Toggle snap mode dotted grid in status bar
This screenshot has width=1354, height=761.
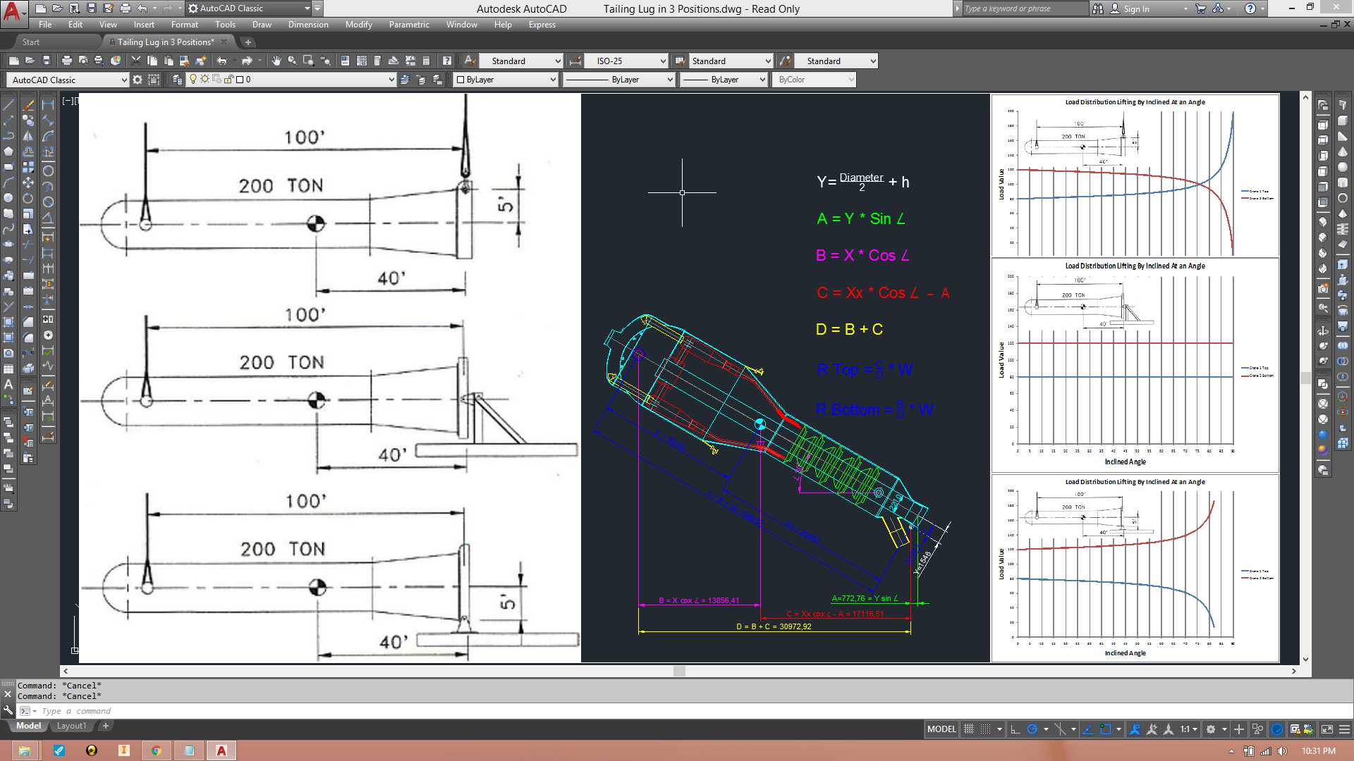(x=986, y=729)
